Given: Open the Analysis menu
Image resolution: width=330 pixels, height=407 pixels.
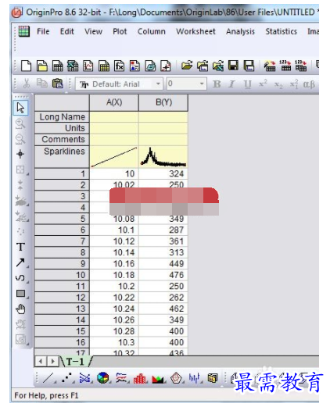Looking at the screenshot, I should (x=240, y=31).
